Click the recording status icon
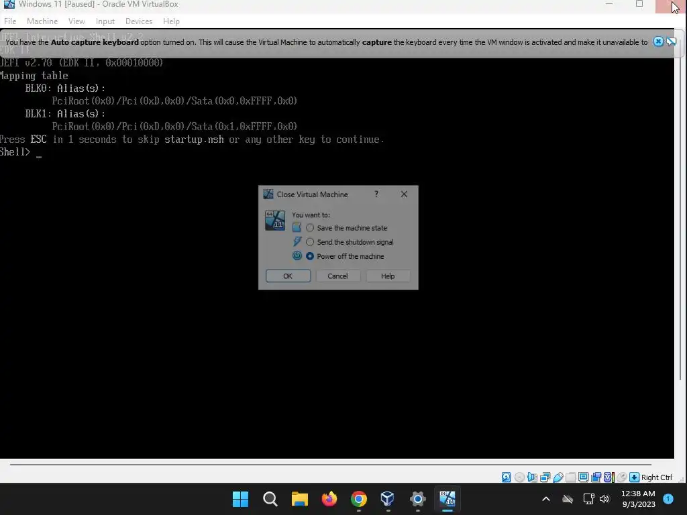Viewport: 687px width, 515px height. tap(596, 477)
